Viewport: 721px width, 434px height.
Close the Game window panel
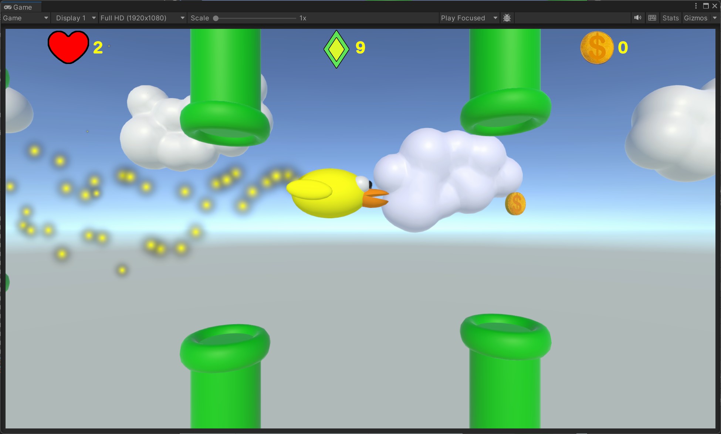pyautogui.click(x=715, y=6)
